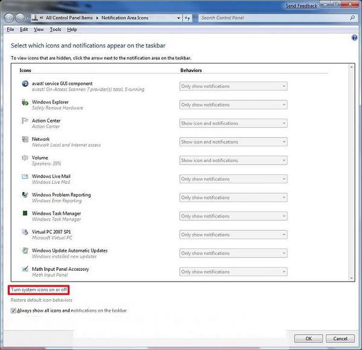Select 'Network Local and Internet access' text
Image resolution: width=362 pixels, height=350 pixels.
tap(66, 145)
